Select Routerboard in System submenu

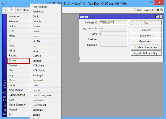(x=46, y=105)
